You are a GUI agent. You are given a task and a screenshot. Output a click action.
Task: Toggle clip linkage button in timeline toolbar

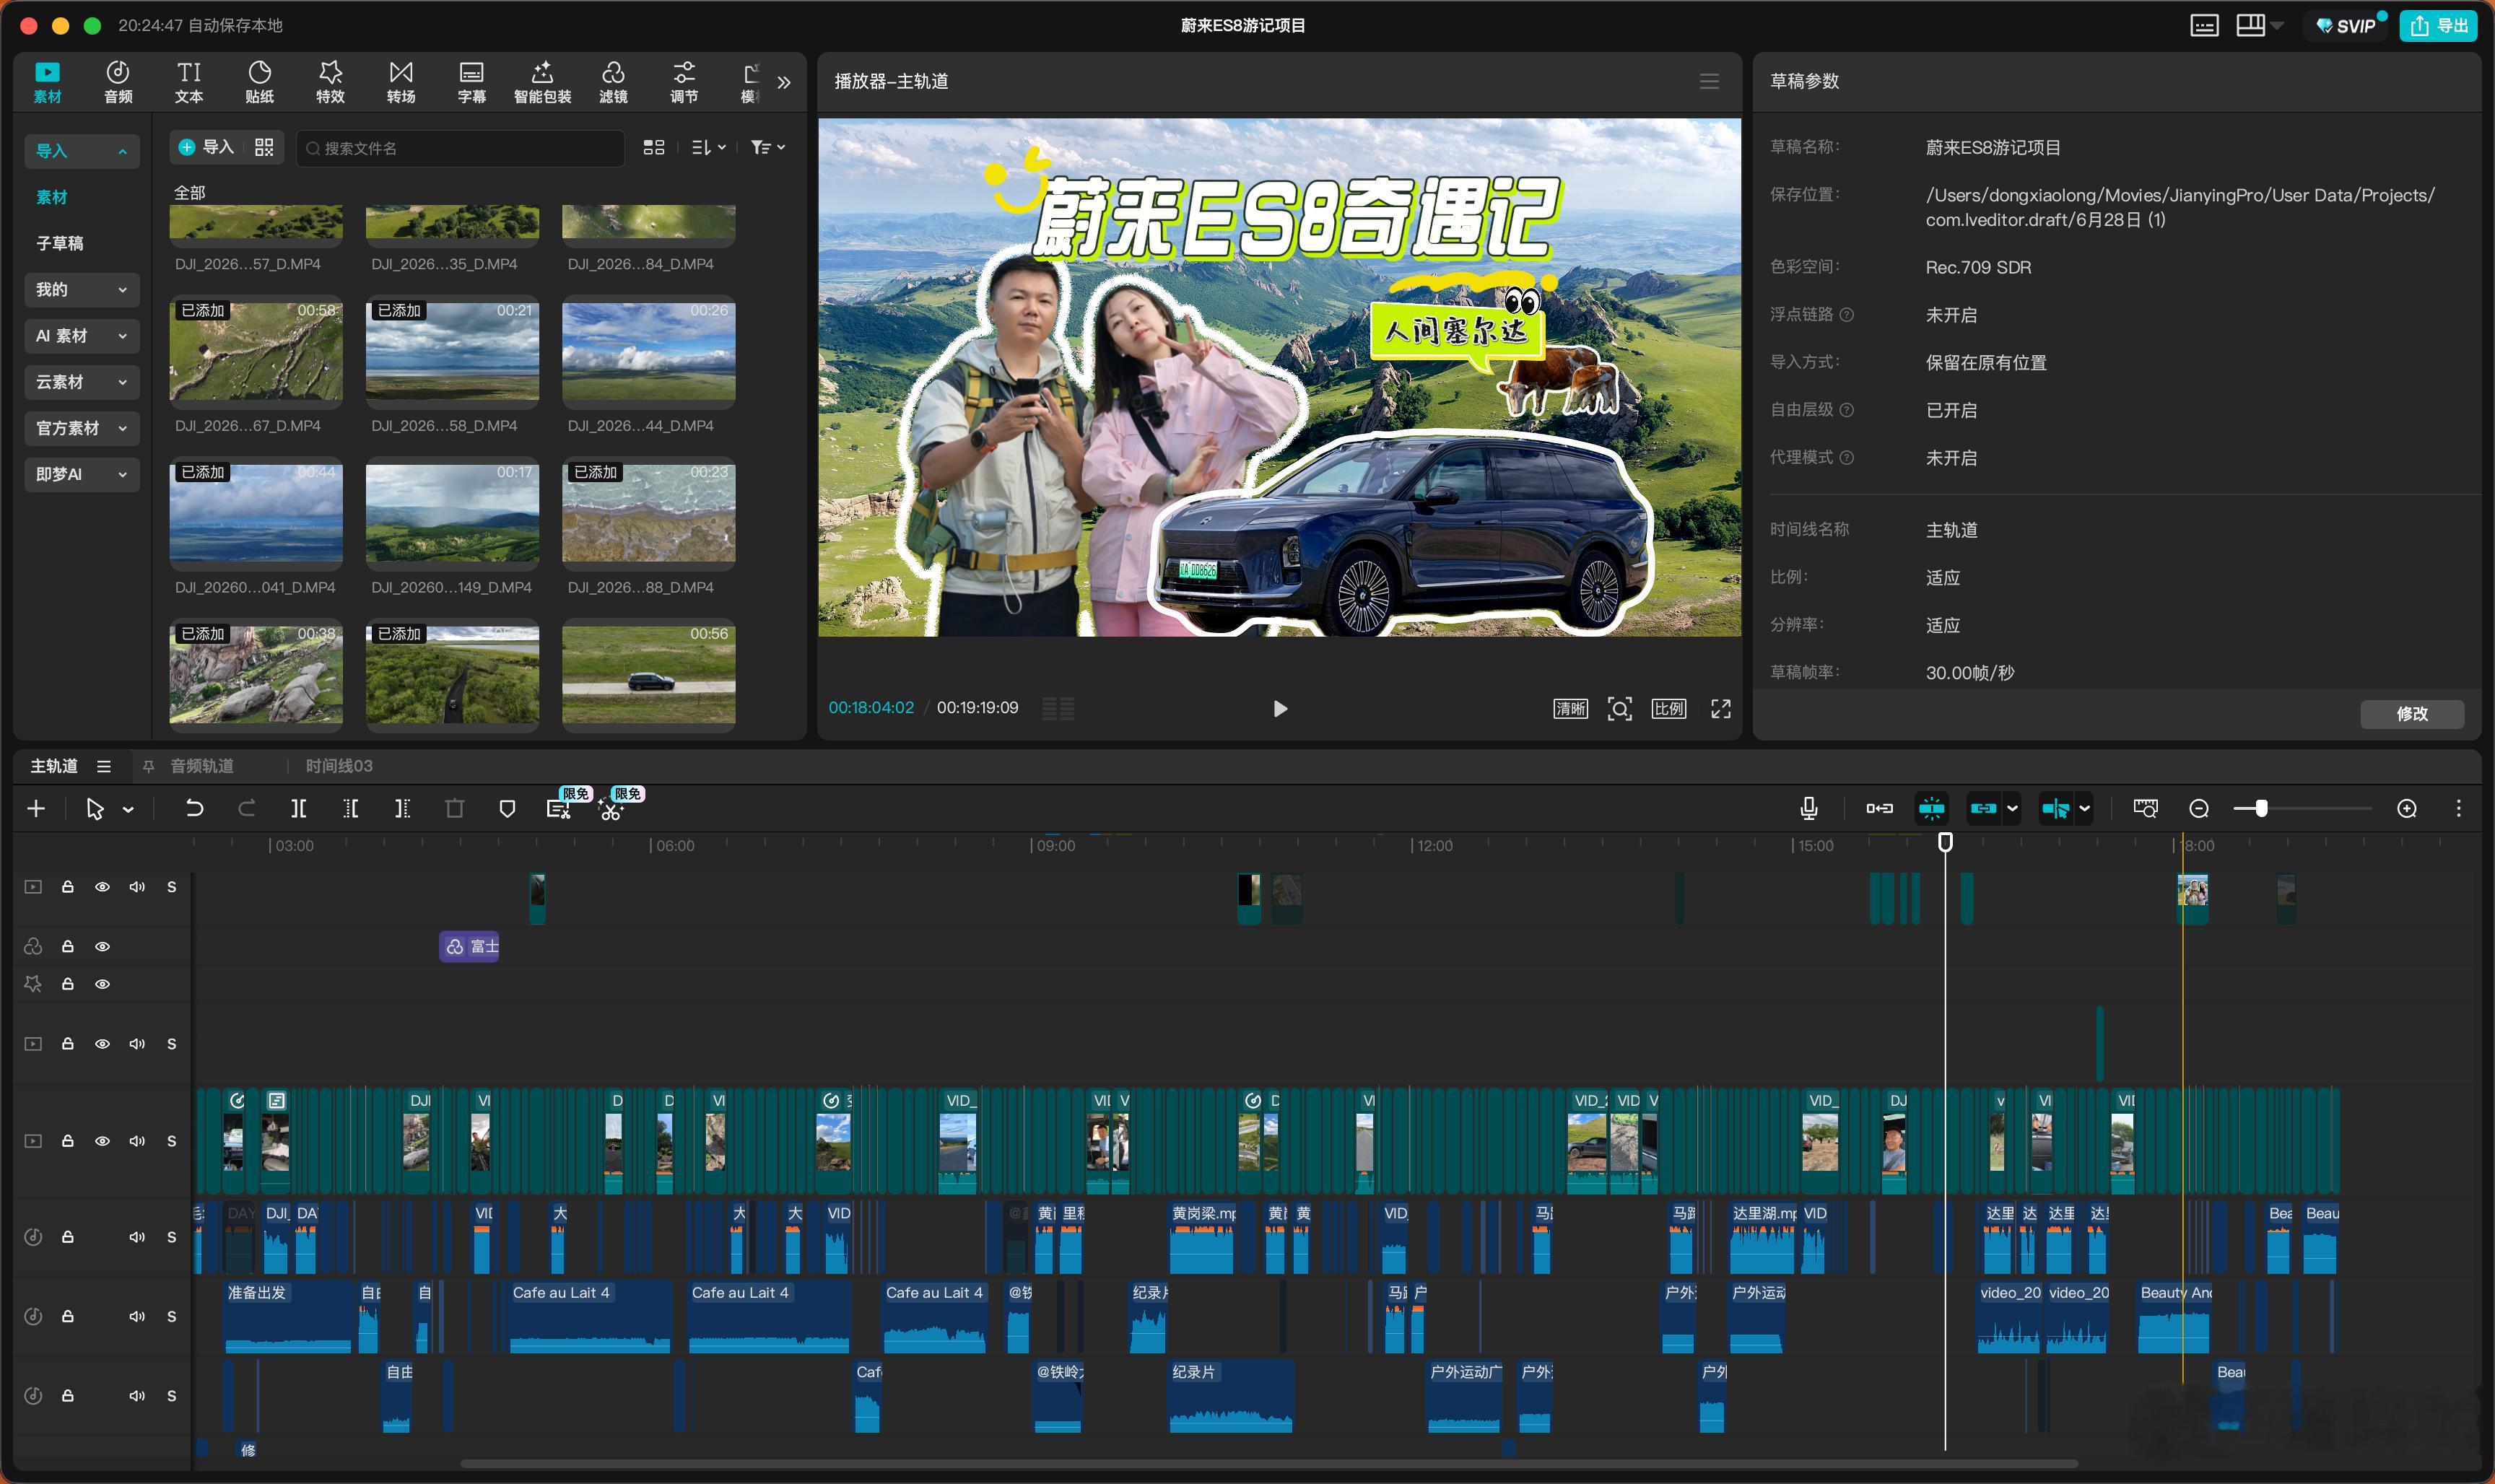coord(1983,808)
